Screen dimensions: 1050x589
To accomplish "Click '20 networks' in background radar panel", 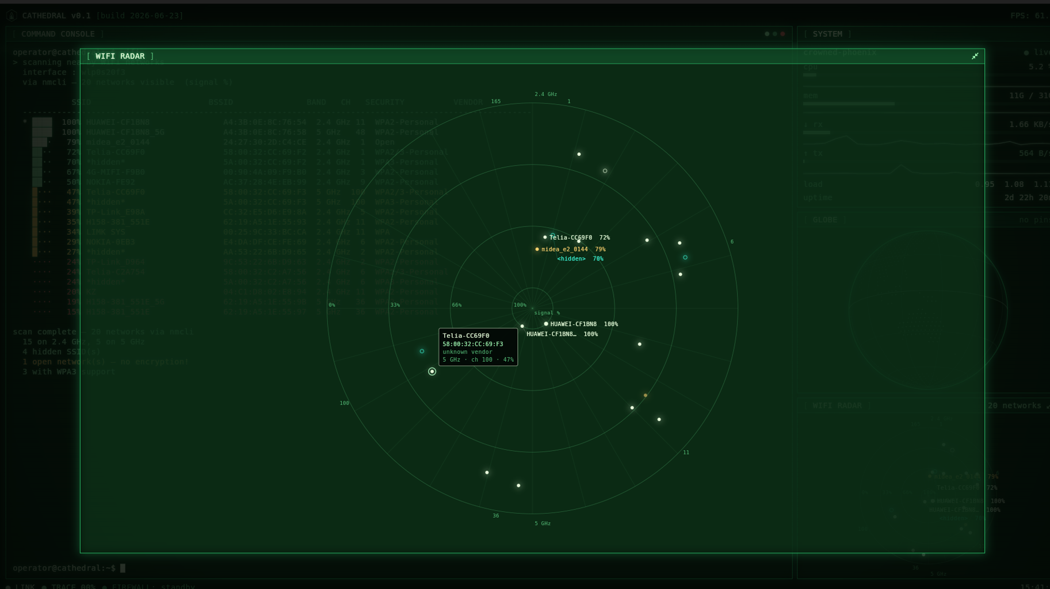I will point(1014,406).
